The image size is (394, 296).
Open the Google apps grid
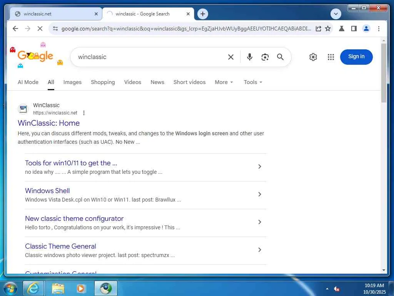point(331,57)
